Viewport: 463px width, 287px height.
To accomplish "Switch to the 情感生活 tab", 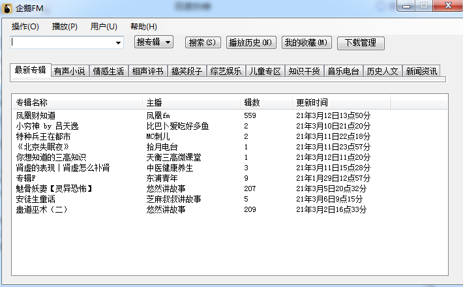I will (x=109, y=71).
